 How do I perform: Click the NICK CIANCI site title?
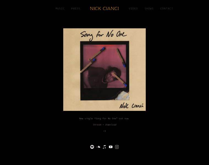pos(105,9)
